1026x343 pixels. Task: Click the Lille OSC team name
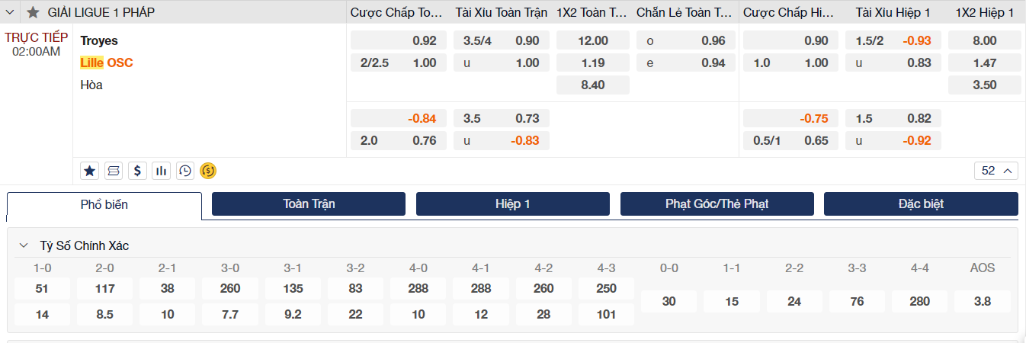(x=107, y=63)
